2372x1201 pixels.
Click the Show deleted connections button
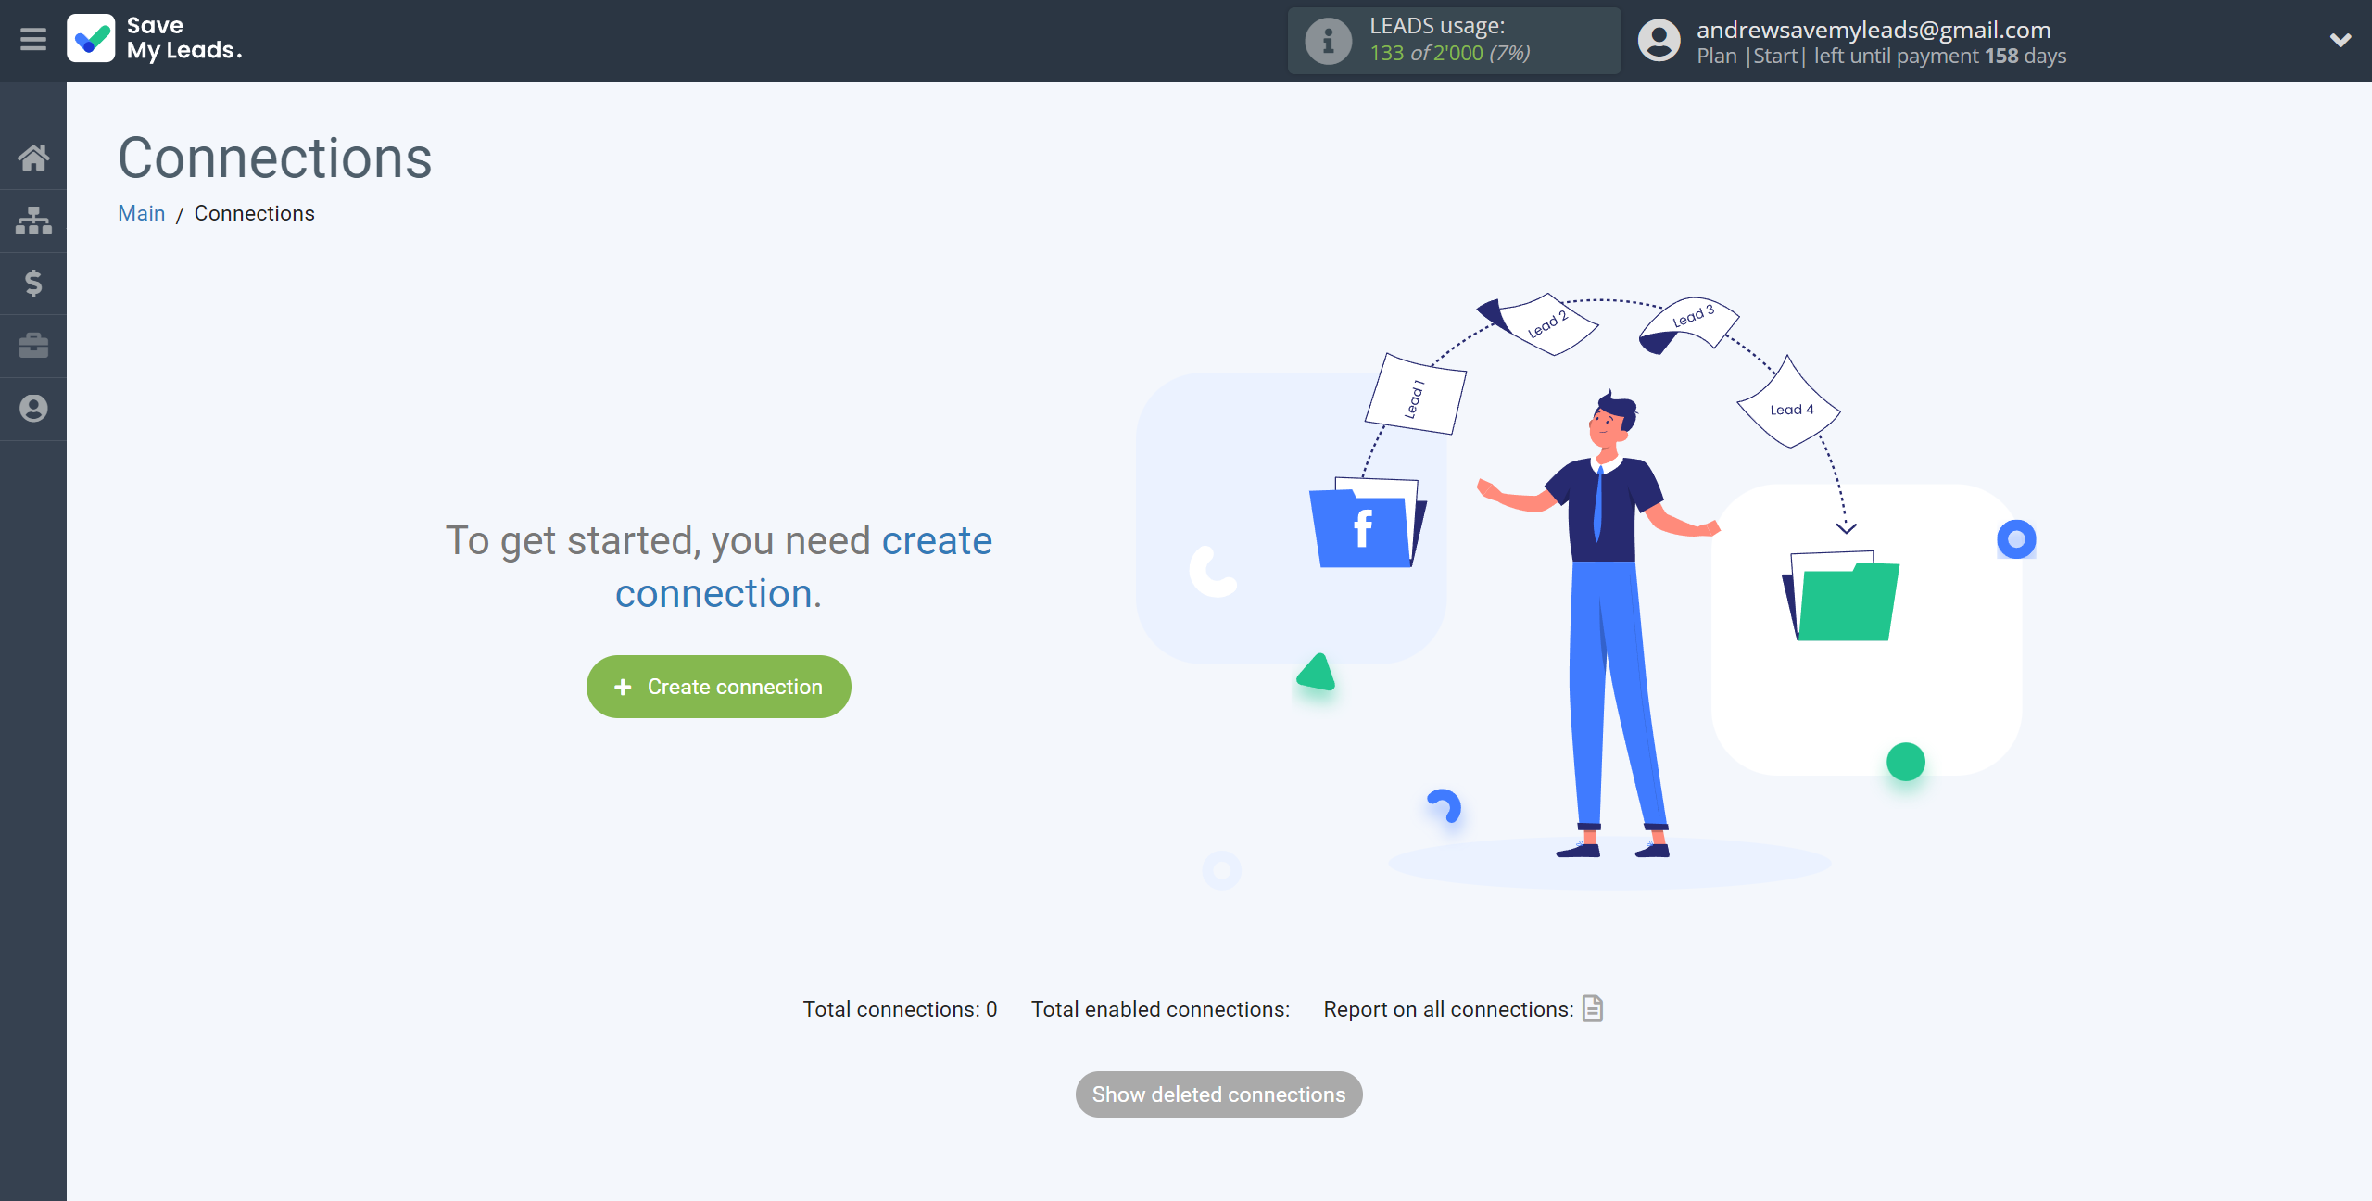[1219, 1094]
